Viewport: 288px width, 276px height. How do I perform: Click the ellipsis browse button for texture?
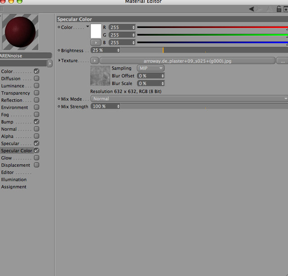(x=282, y=61)
